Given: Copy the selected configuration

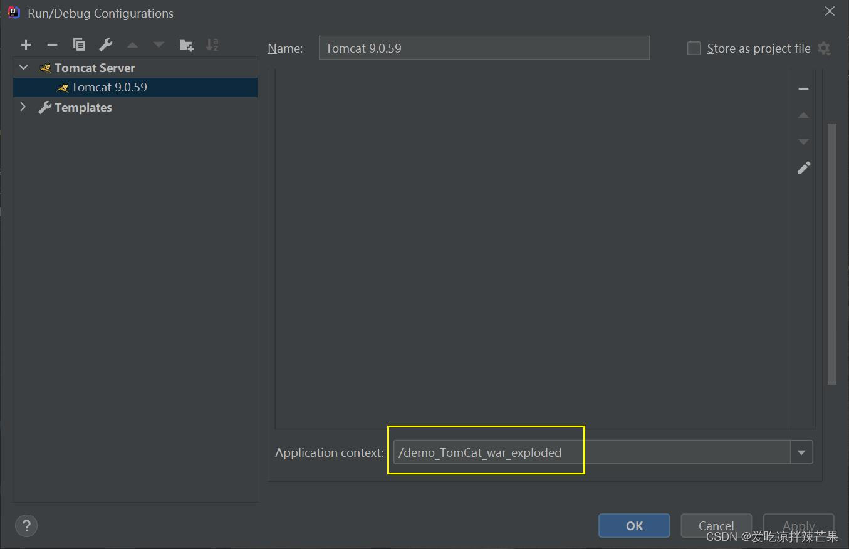Looking at the screenshot, I should pos(79,44).
